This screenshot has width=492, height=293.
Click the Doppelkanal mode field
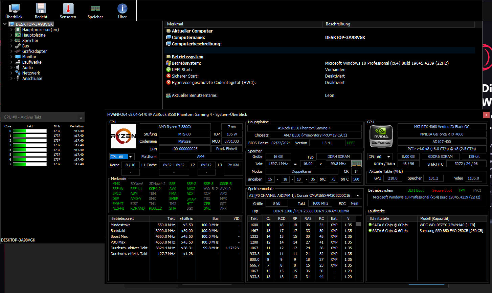click(301, 171)
